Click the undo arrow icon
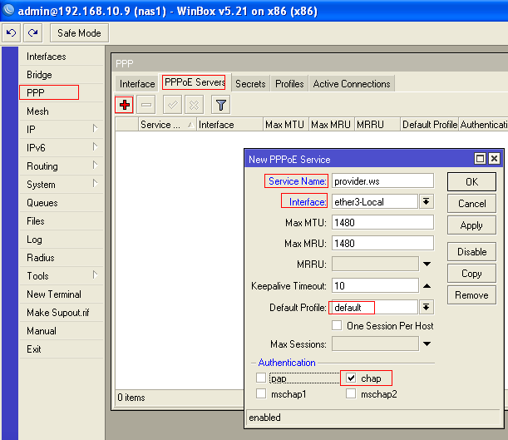 click(x=12, y=33)
